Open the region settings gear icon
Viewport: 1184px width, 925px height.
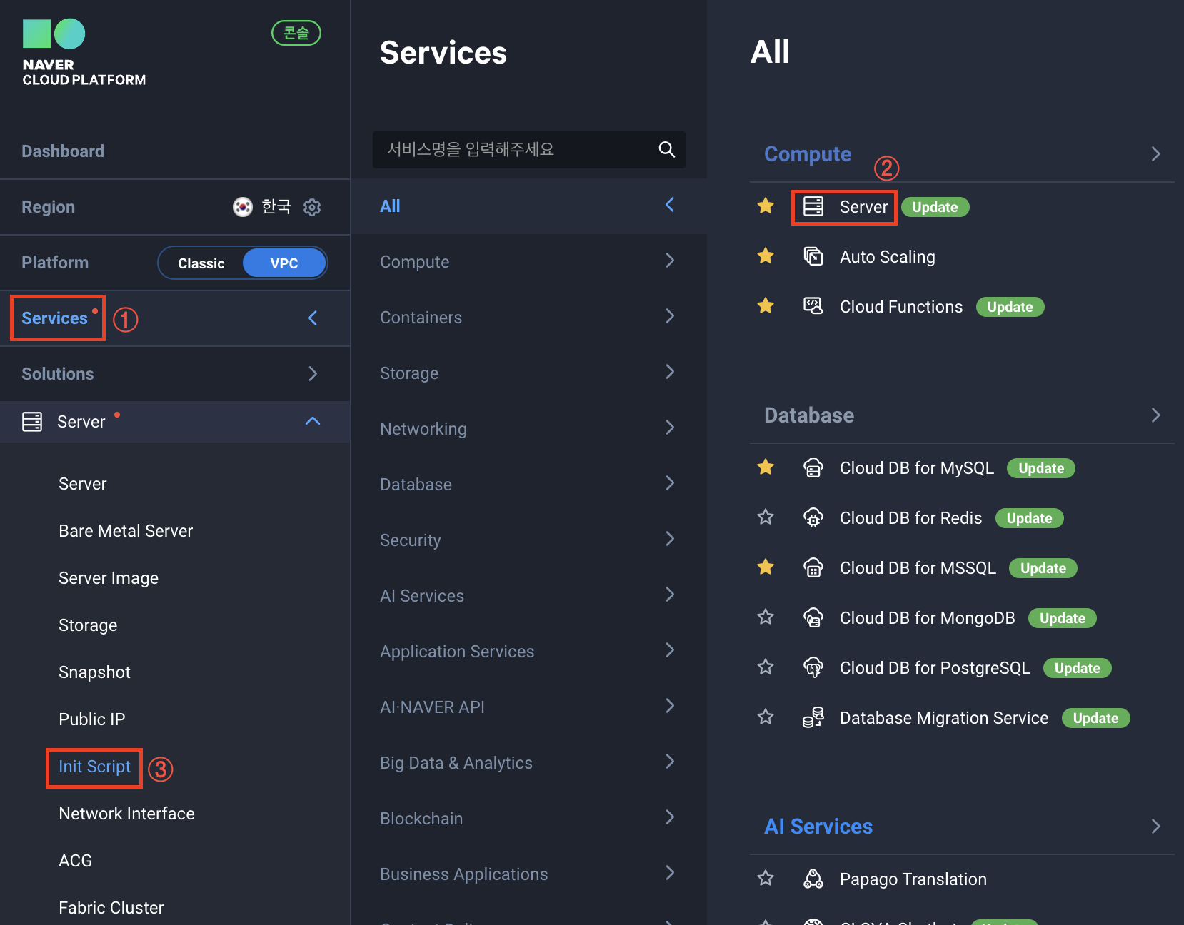312,207
